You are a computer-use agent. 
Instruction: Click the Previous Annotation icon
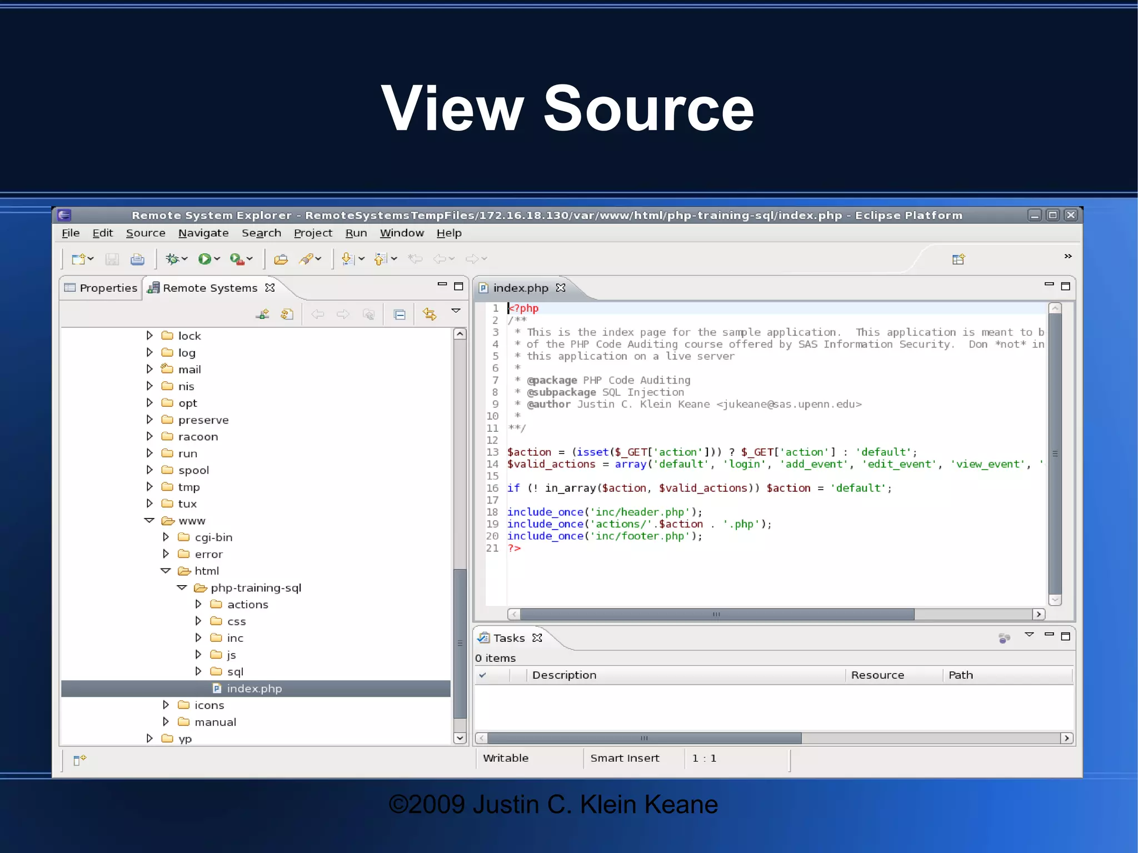click(381, 259)
